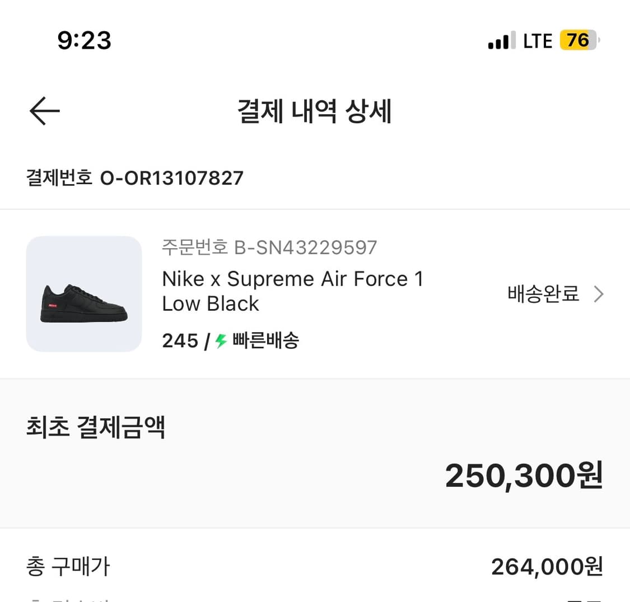Tap the back arrow to return
This screenshot has height=602, width=630.
[44, 110]
